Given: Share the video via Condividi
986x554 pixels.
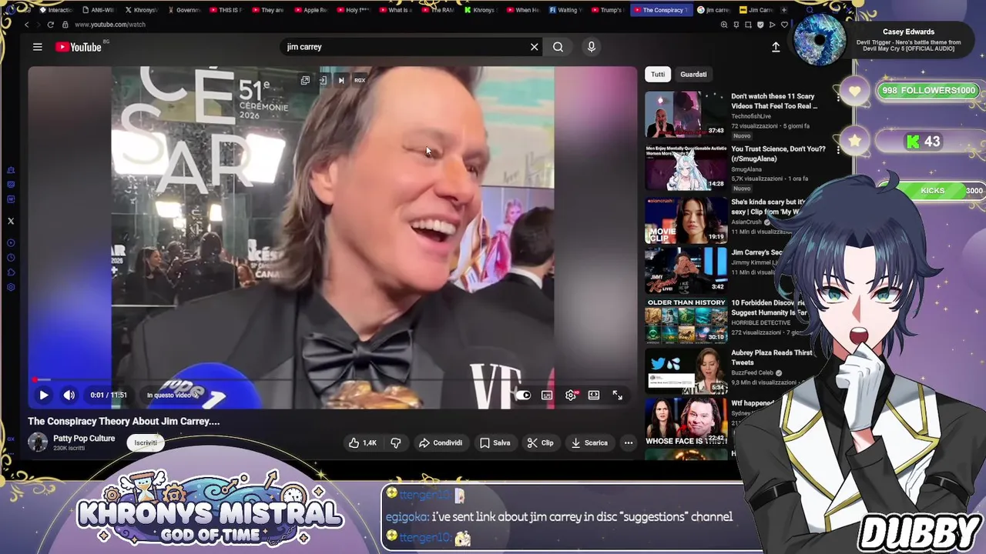Looking at the screenshot, I should click(x=441, y=442).
